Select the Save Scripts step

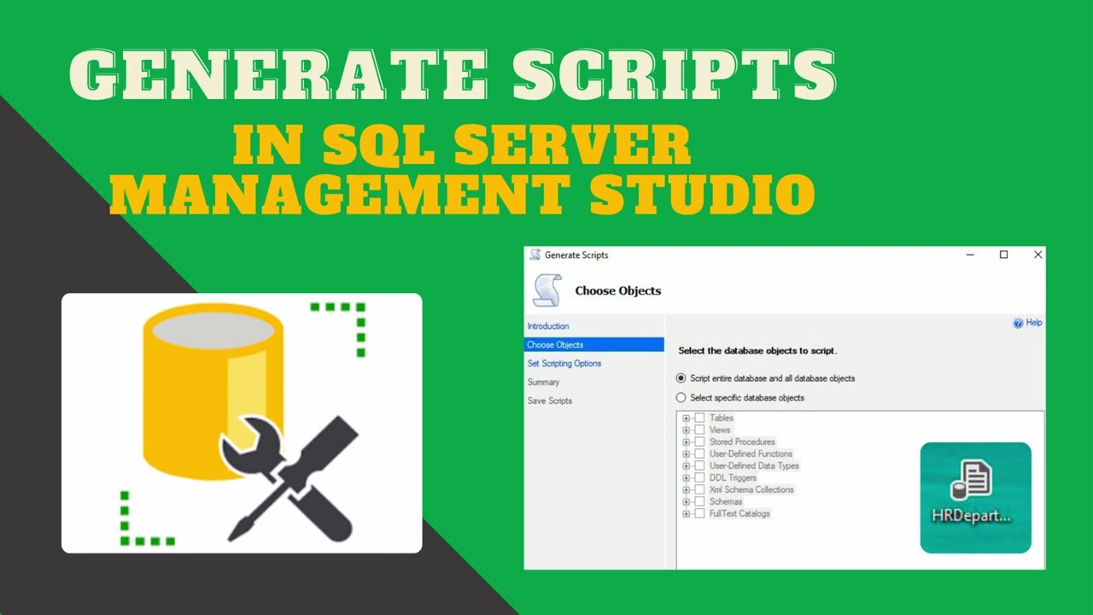(x=550, y=401)
